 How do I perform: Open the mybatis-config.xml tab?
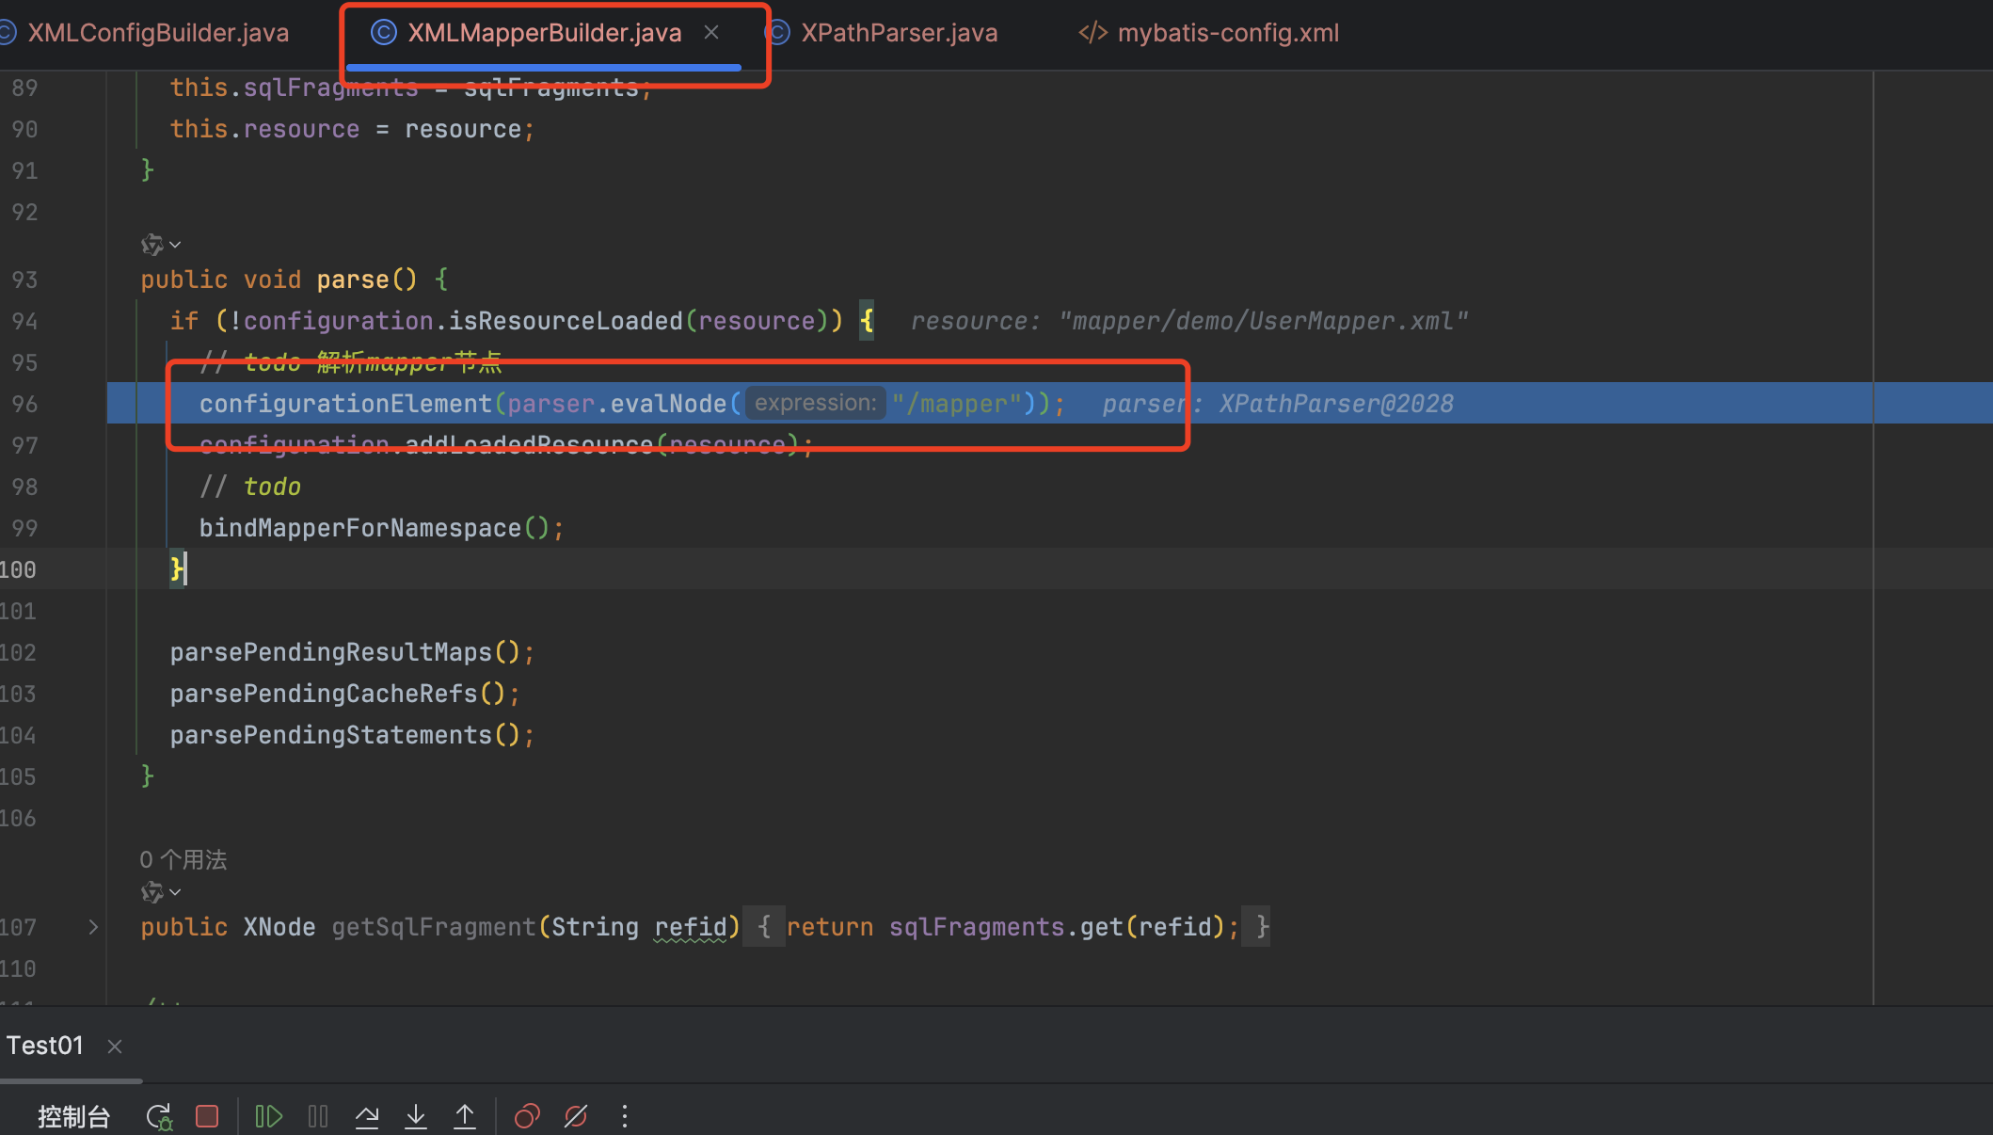[1228, 33]
